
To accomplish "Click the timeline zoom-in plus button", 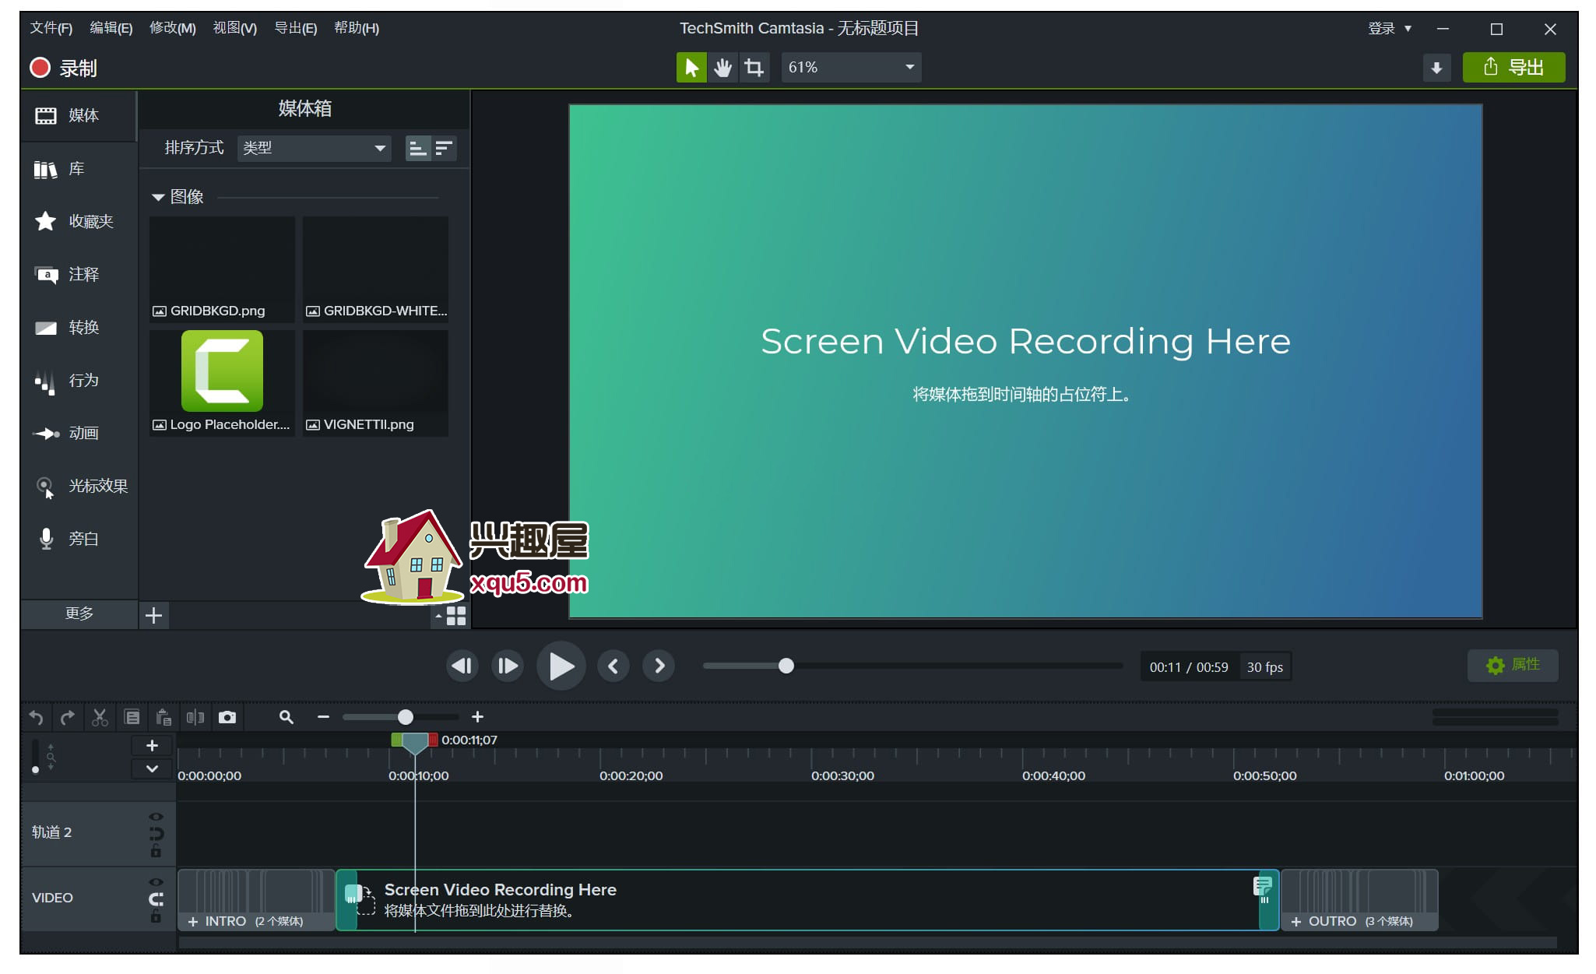I will tap(477, 716).
